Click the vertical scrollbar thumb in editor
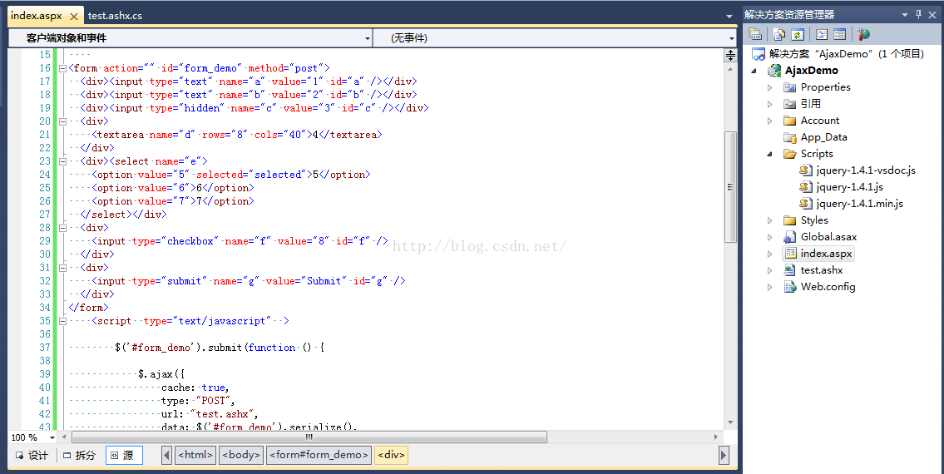This screenshot has height=474, width=944. (730, 187)
